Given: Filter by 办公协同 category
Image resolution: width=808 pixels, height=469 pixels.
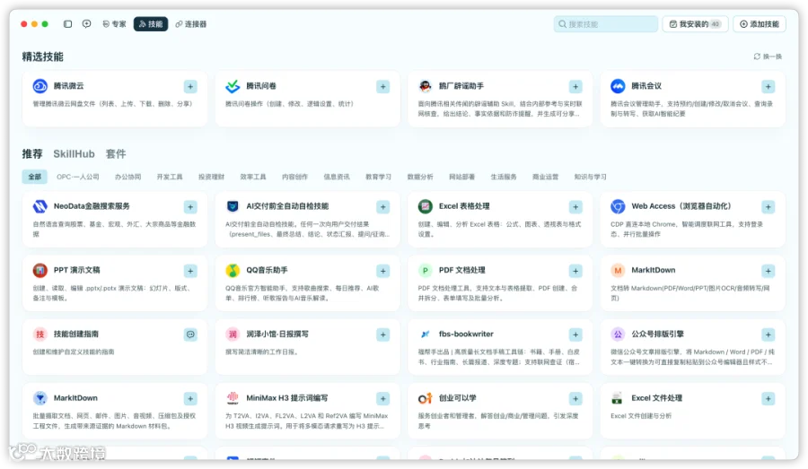Looking at the screenshot, I should click(127, 177).
